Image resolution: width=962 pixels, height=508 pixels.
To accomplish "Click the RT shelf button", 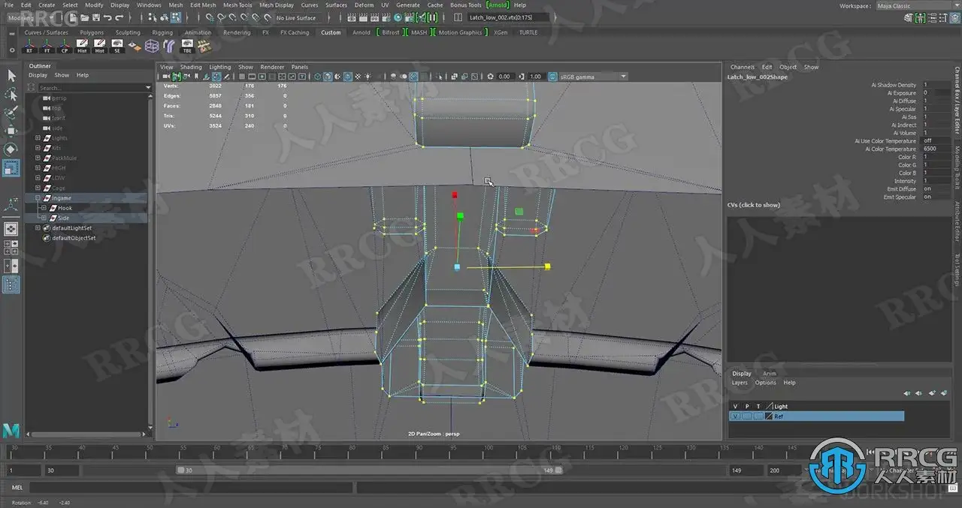I will (29, 47).
